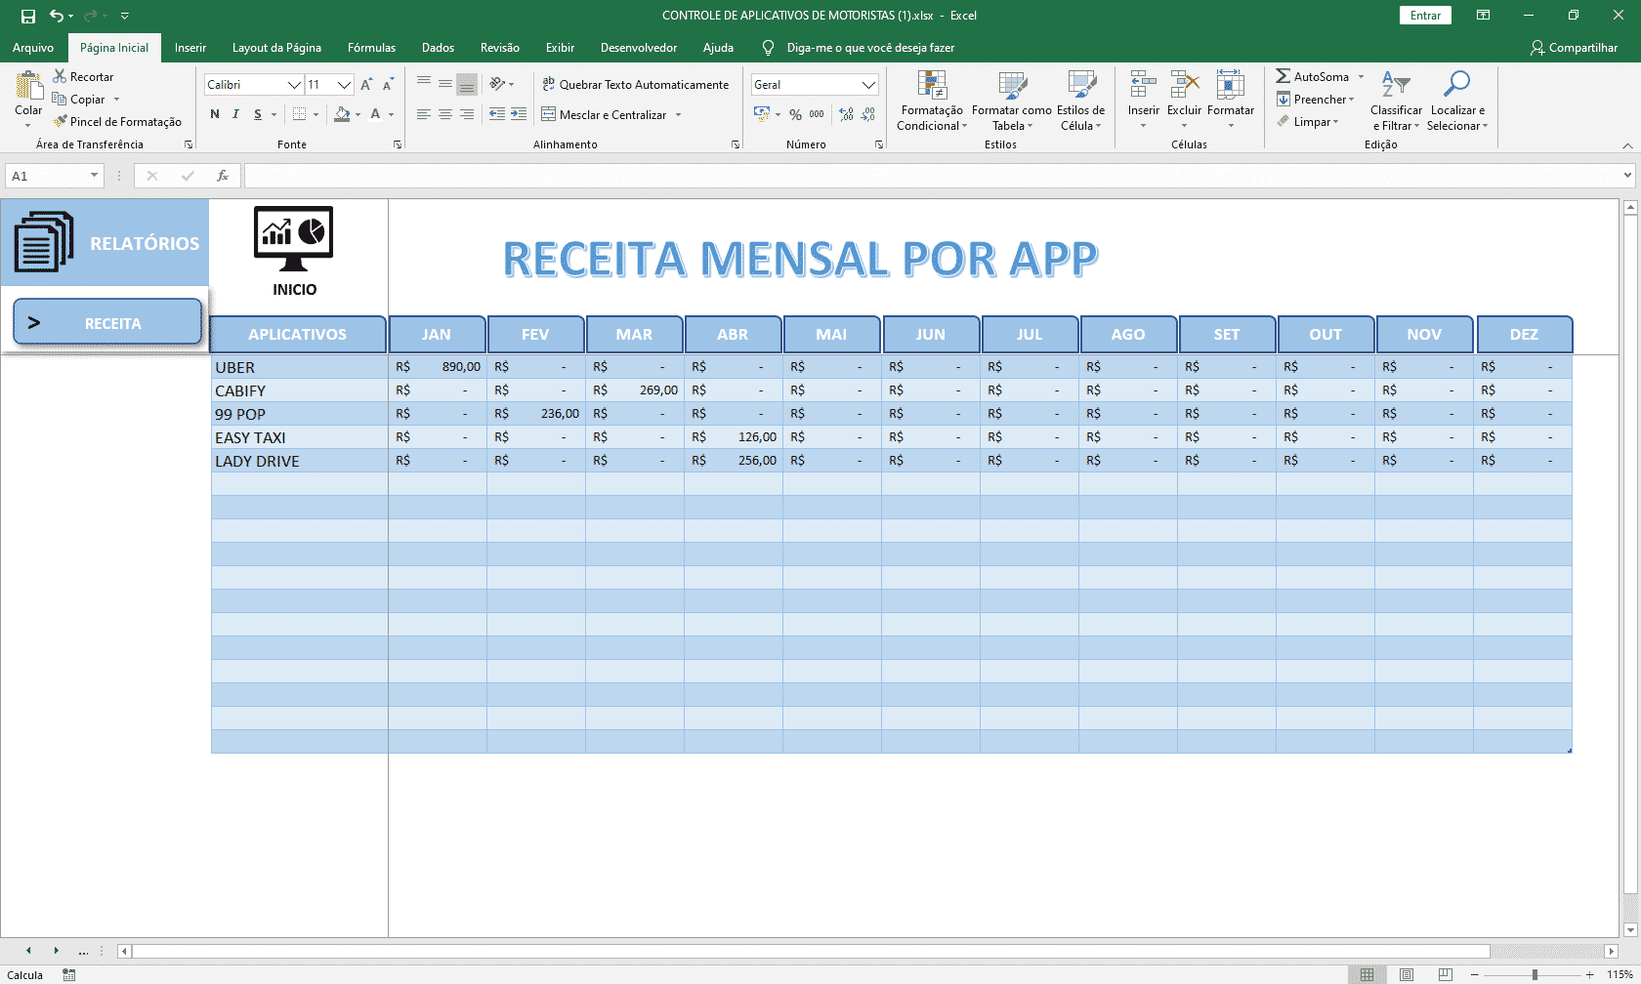Open the Geral number format dropdown

click(868, 85)
